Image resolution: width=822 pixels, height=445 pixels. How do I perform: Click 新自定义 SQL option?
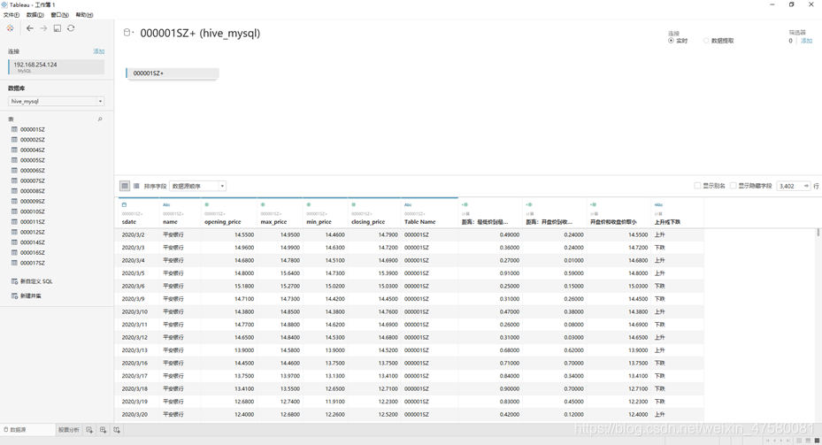(x=36, y=281)
